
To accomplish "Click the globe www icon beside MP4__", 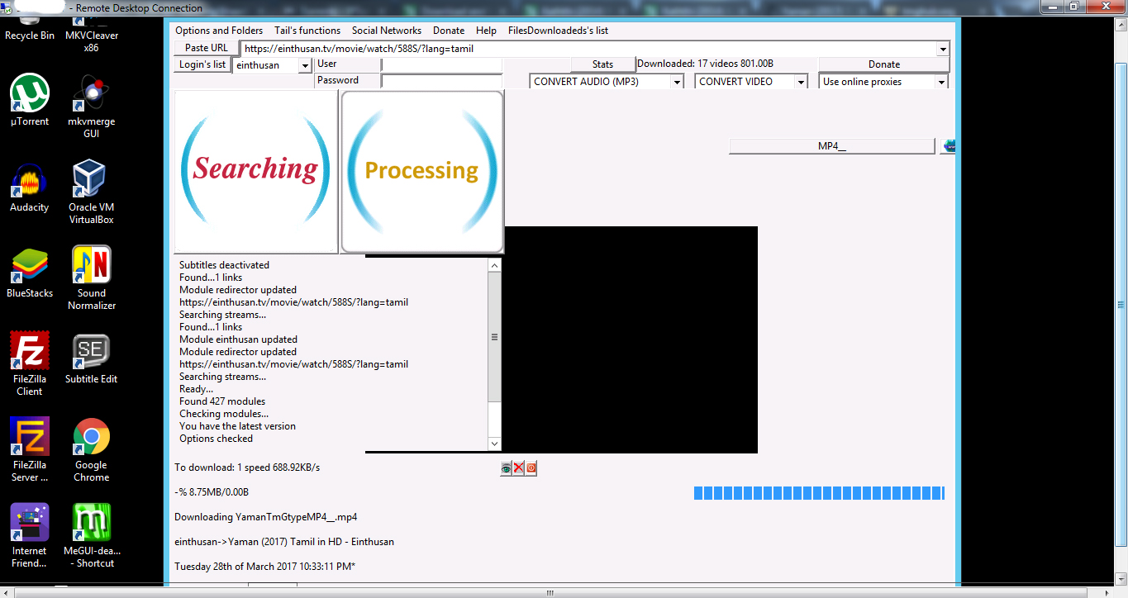I will pos(950,146).
